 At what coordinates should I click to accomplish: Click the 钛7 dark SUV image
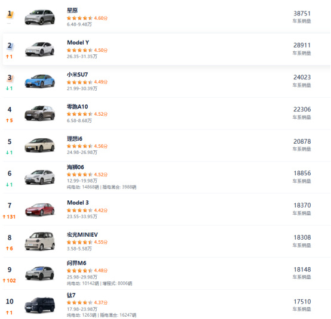pyautogui.click(x=39, y=305)
